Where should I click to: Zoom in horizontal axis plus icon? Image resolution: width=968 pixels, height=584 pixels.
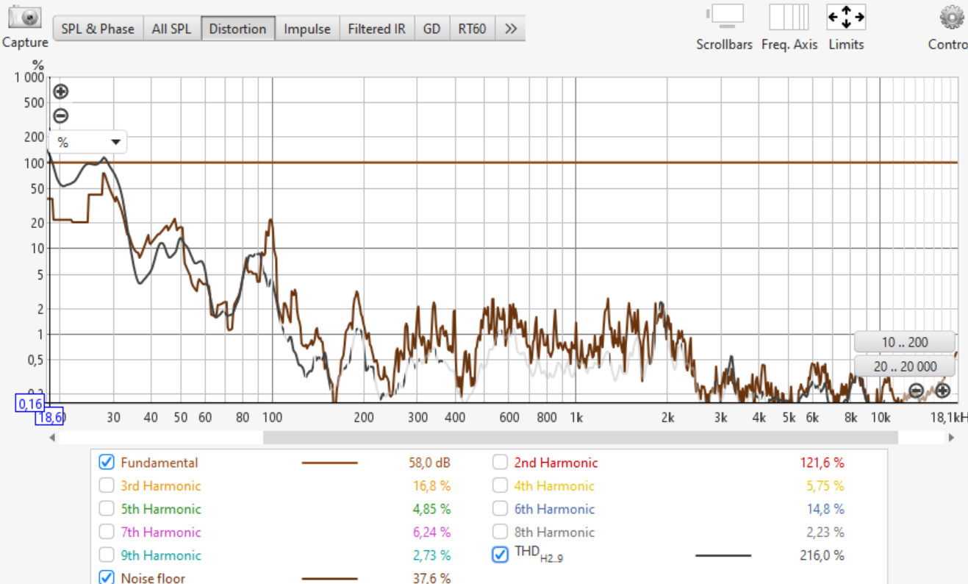[x=942, y=391]
